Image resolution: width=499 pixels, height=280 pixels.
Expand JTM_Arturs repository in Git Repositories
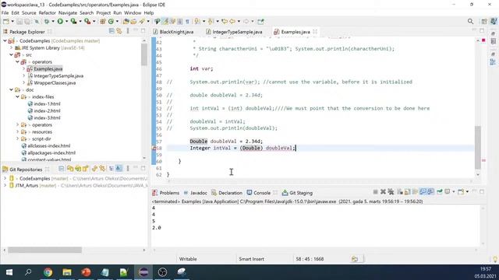pos(5,185)
